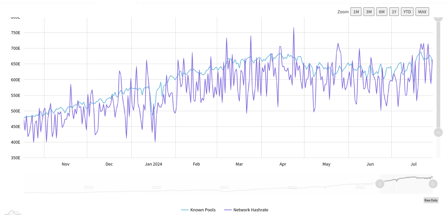Jump to 2022 in the navigator strip
Screen dimensions: 448x216
(x=292, y=187)
